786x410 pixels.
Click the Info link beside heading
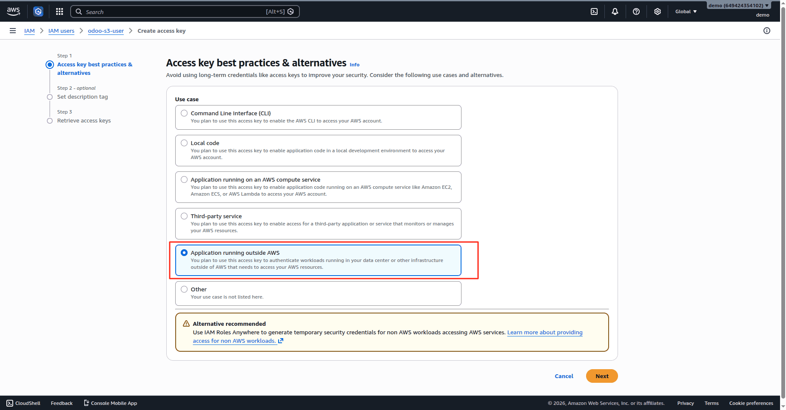354,65
